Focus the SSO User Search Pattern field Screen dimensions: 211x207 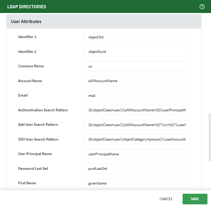(137, 139)
